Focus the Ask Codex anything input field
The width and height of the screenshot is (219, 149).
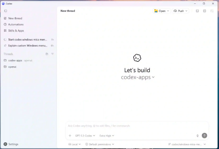(x=137, y=126)
